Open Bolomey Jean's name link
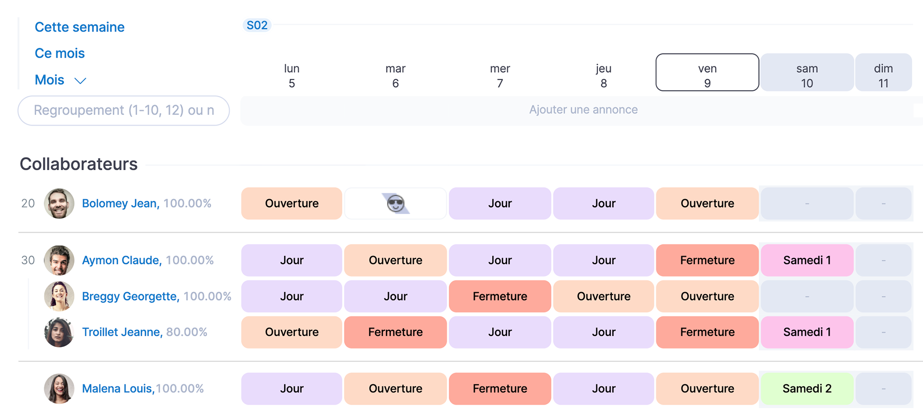923x417 pixels. [x=120, y=204]
